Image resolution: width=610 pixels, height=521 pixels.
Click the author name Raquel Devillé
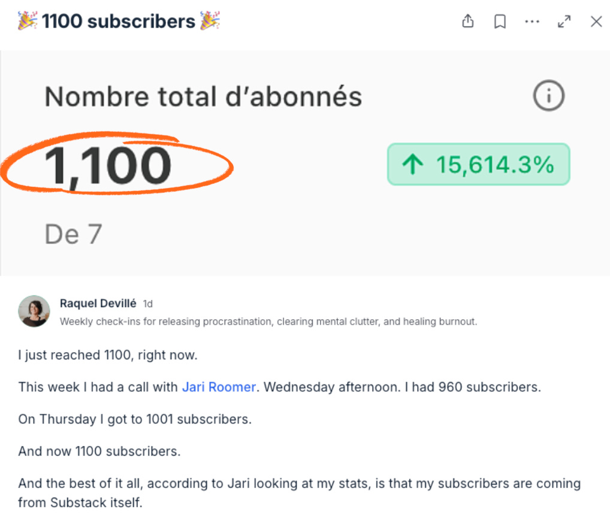pyautogui.click(x=98, y=303)
